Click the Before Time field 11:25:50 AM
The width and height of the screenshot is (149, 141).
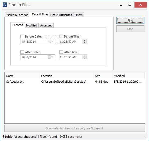(x=73, y=41)
